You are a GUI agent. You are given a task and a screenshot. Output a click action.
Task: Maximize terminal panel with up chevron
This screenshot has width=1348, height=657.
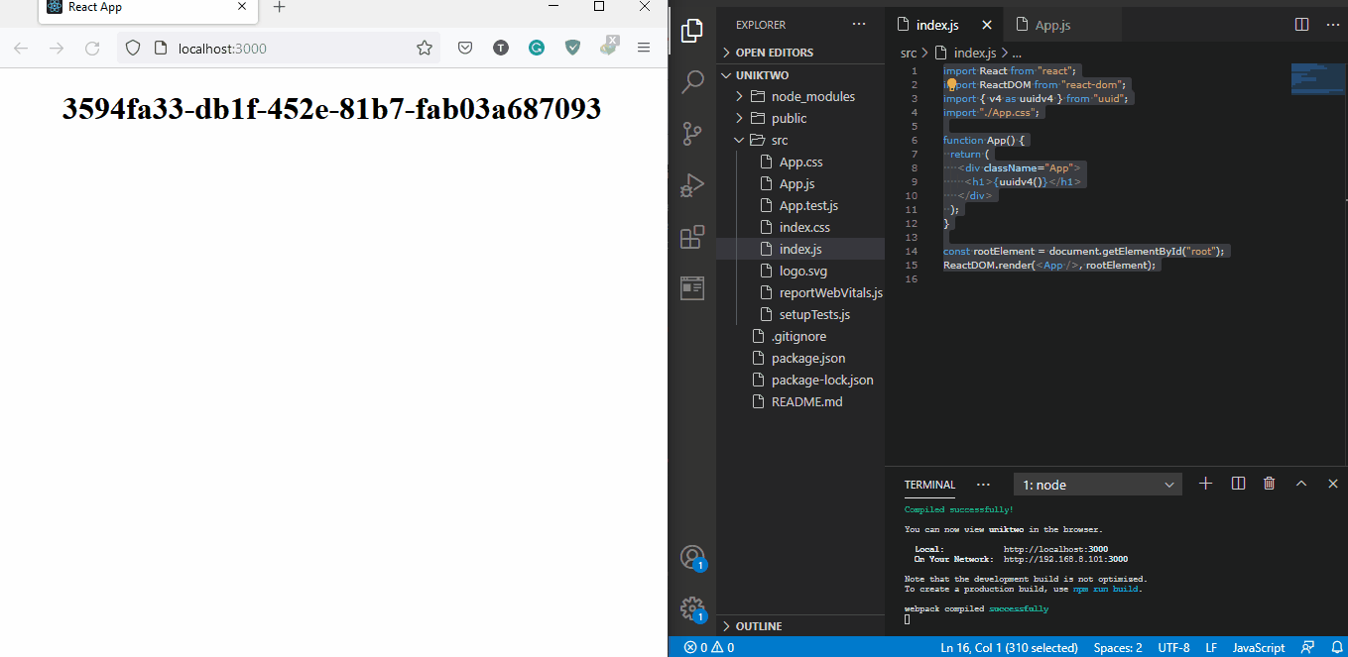1301,484
